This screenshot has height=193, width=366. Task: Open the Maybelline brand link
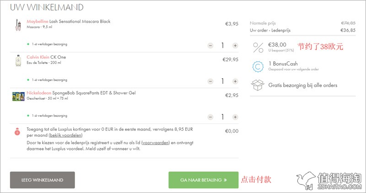click(x=38, y=21)
